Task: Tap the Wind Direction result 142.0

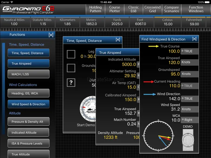Action: [174, 99]
